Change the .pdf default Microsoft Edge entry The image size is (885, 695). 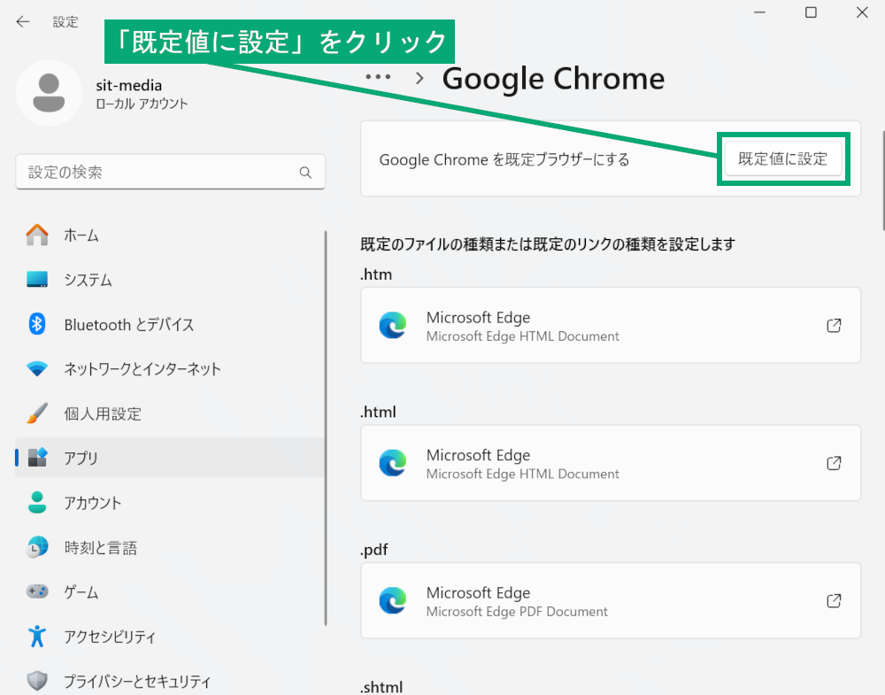[611, 601]
